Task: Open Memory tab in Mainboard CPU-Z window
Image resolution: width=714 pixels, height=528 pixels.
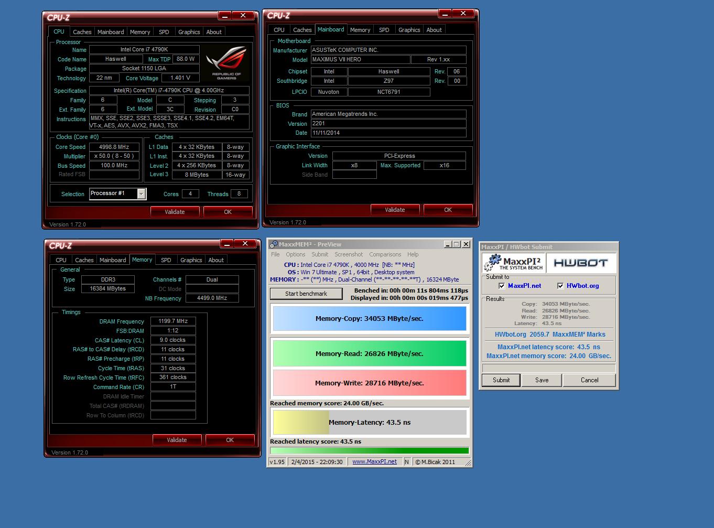Action: 360,30
